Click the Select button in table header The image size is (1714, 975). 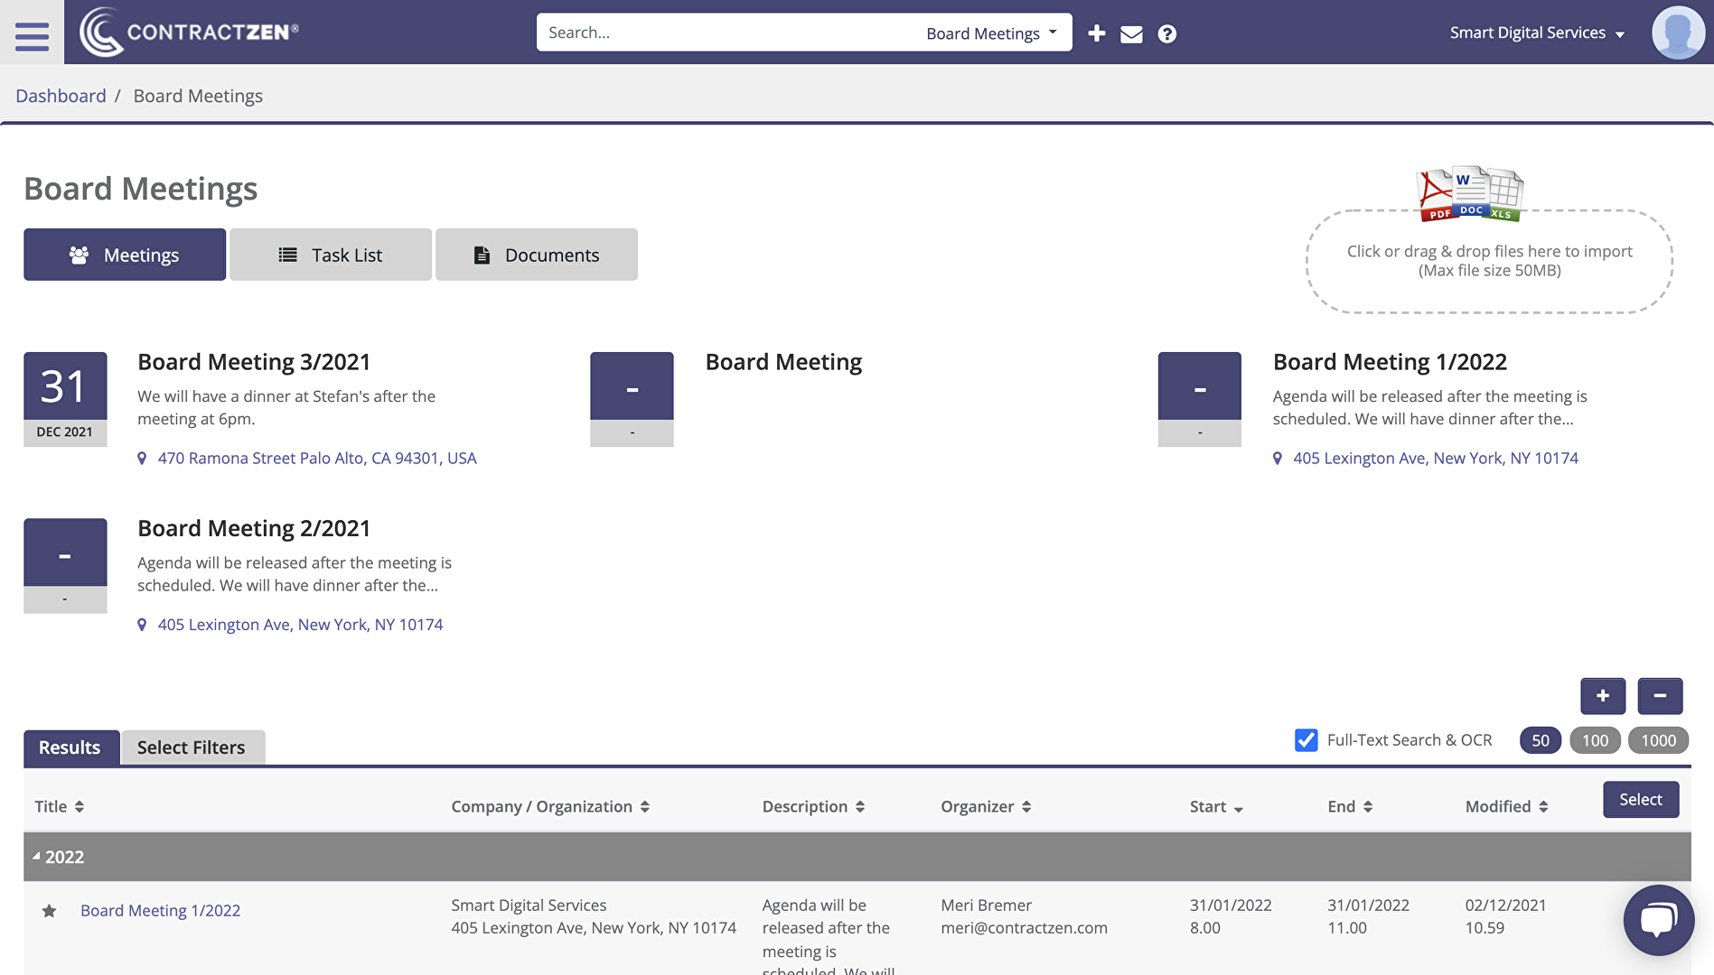[1641, 800]
